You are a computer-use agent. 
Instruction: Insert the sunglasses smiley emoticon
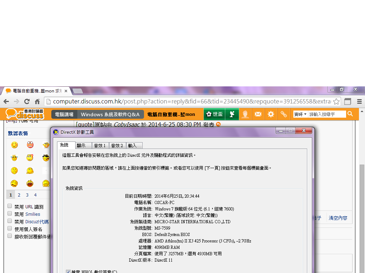pos(46,158)
